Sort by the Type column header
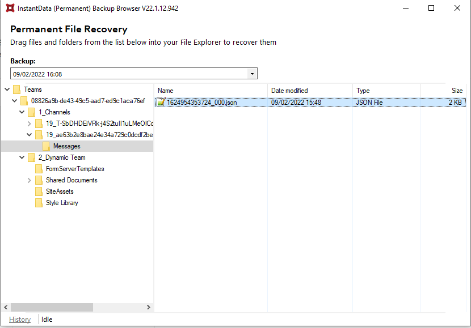Viewport: 471px width, 328px height. coord(386,91)
